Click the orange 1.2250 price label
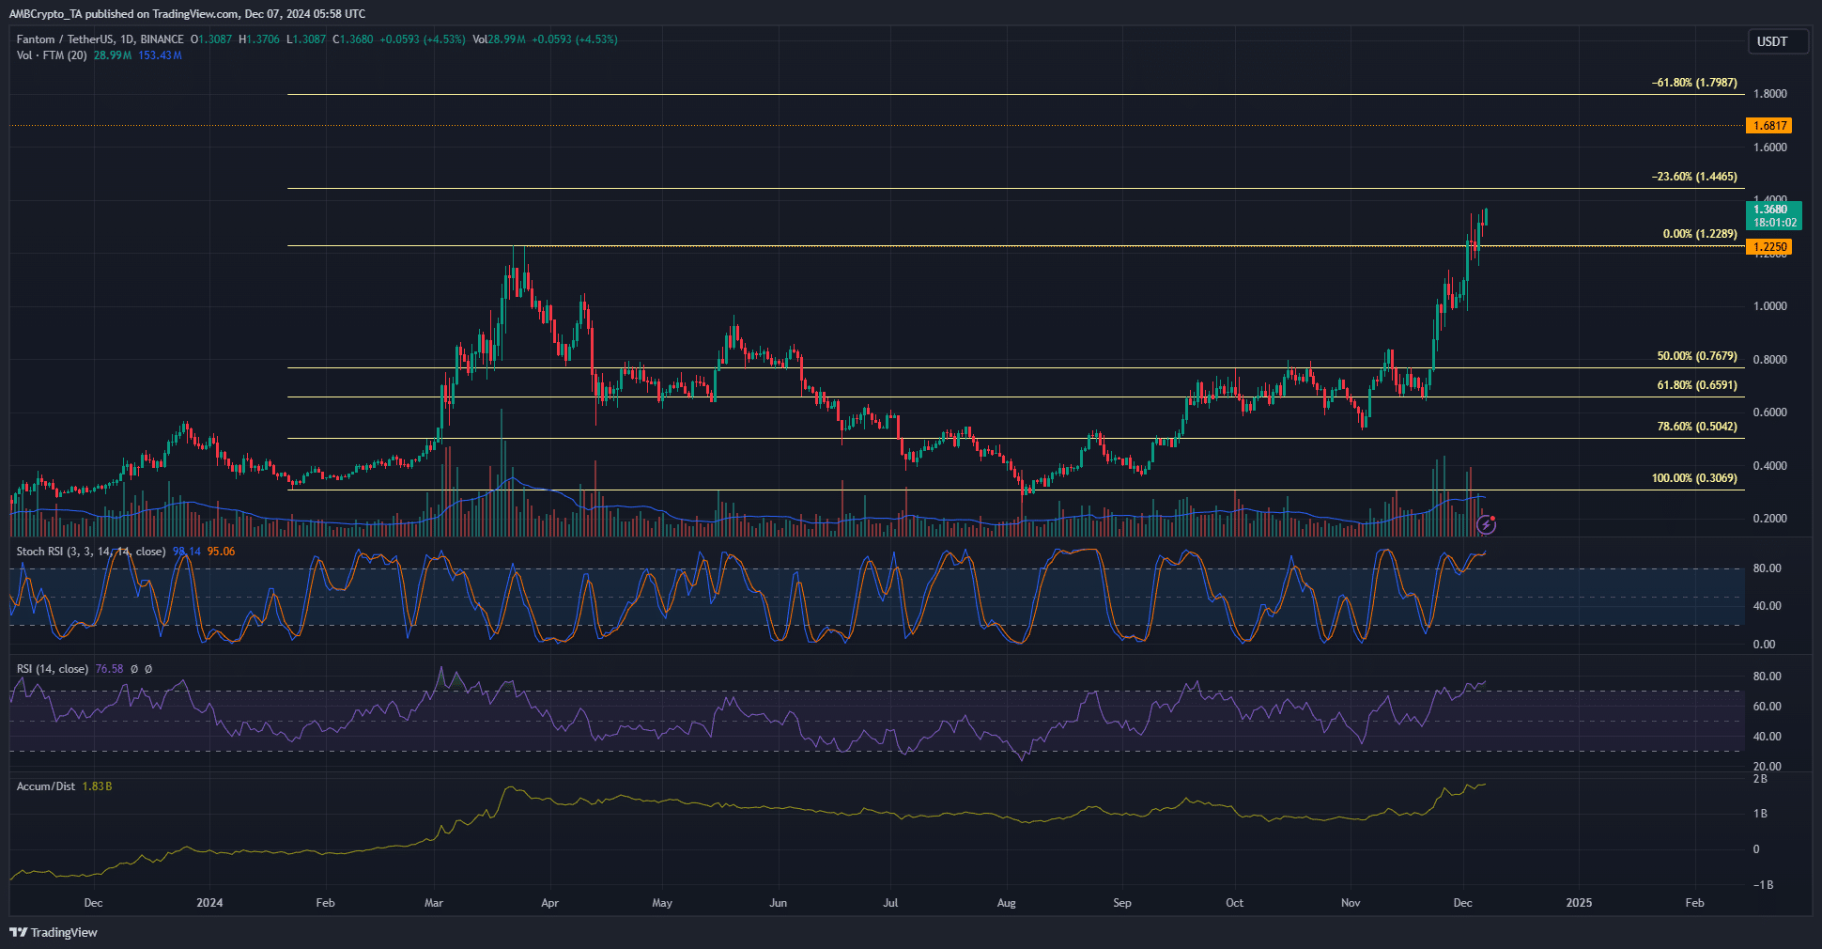The image size is (1822, 949). (x=1769, y=247)
